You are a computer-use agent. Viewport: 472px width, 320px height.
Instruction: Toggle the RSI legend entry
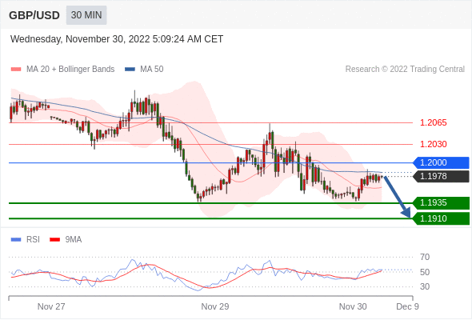tap(26, 239)
